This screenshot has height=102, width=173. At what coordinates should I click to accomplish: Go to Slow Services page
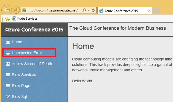(x=24, y=75)
